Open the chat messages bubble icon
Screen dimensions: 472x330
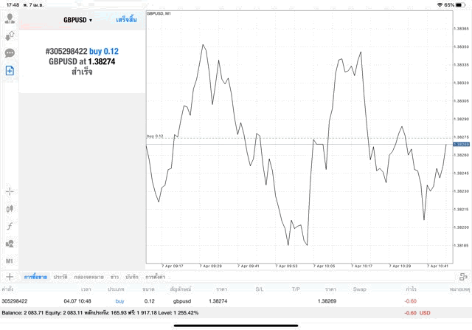[10, 53]
